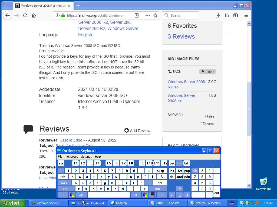Click down arrow key on On-Screen Keyboard

coord(180,195)
